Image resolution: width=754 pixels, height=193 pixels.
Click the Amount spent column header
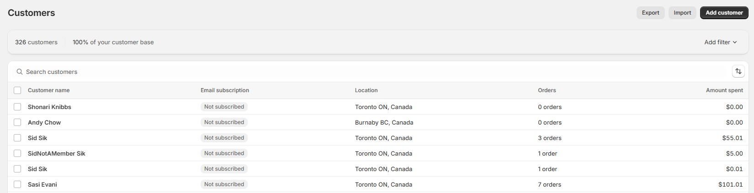[x=724, y=90]
